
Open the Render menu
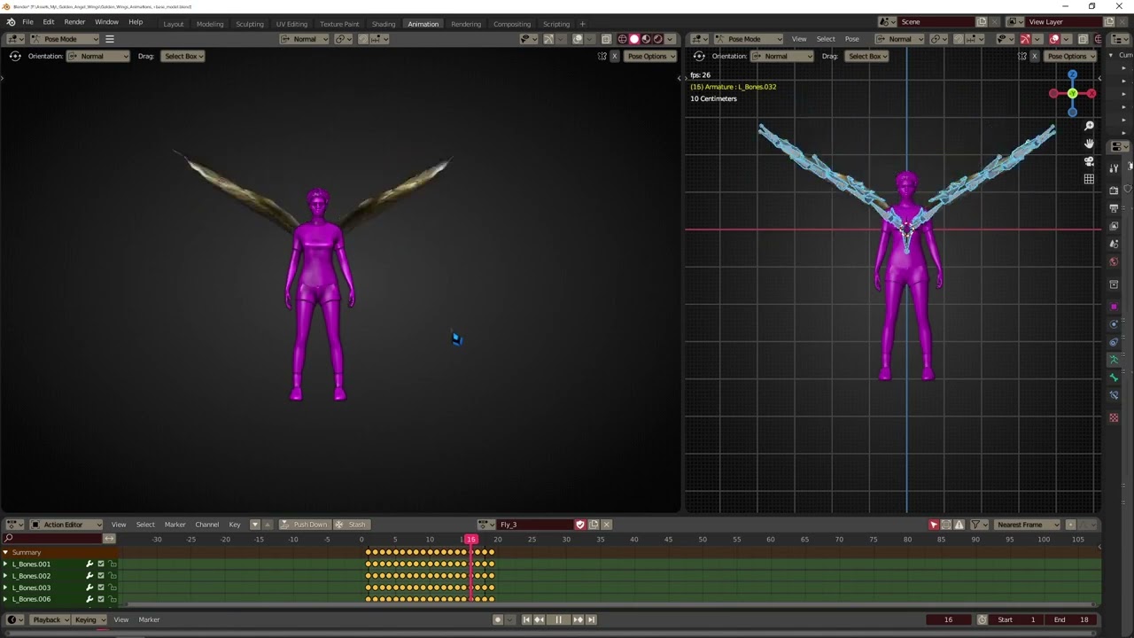[x=74, y=21]
